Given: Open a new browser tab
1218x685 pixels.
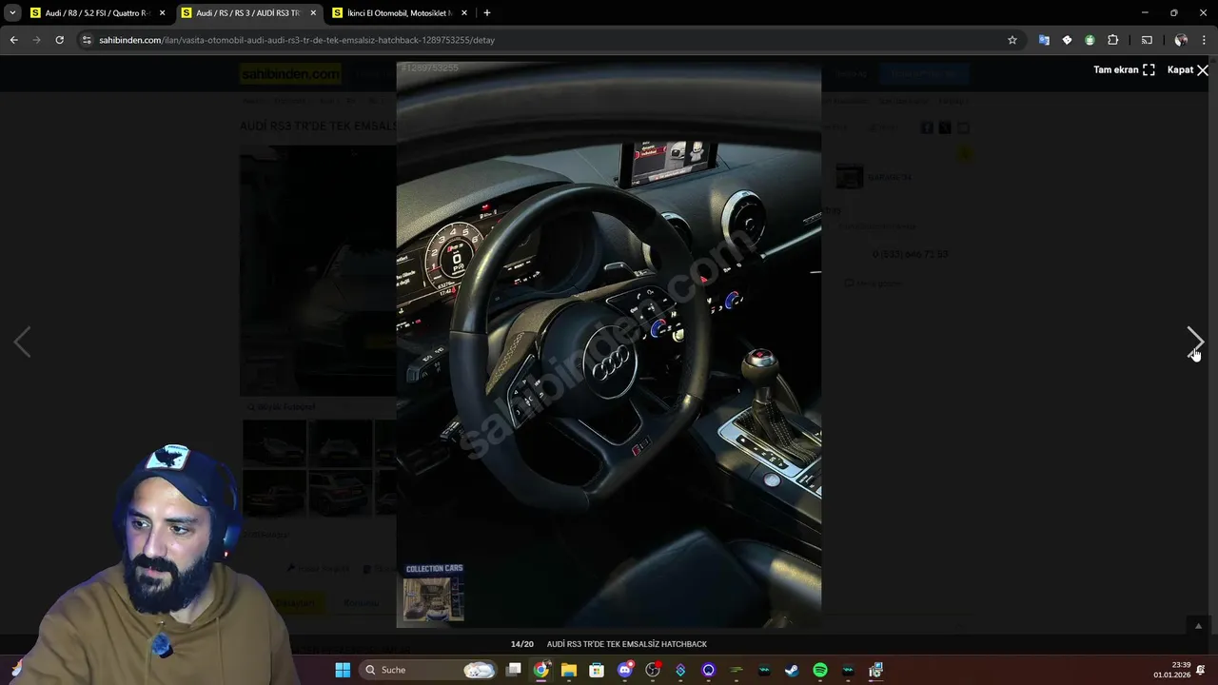Looking at the screenshot, I should point(487,13).
